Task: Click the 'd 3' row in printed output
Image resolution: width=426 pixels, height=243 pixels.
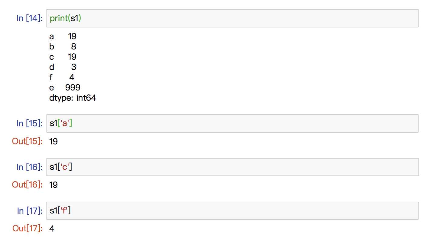Action: point(63,67)
